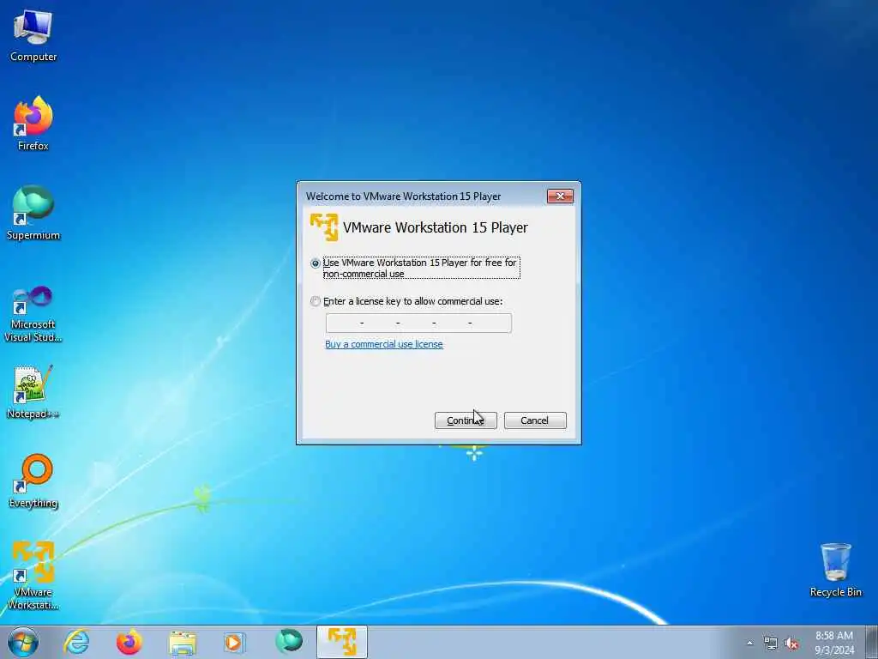Select the Notepad++ desktop shortcut
Screen dimensions: 878x659
33,391
